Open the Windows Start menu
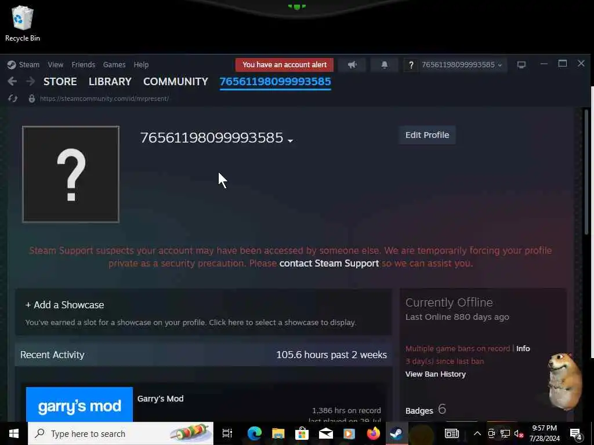This screenshot has height=445, width=594. 14,433
